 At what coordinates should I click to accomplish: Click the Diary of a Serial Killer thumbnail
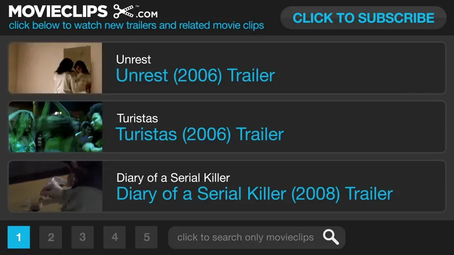tap(55, 186)
